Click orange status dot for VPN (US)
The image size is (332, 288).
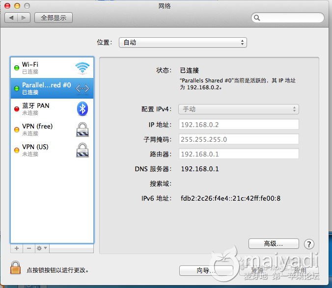17,150
